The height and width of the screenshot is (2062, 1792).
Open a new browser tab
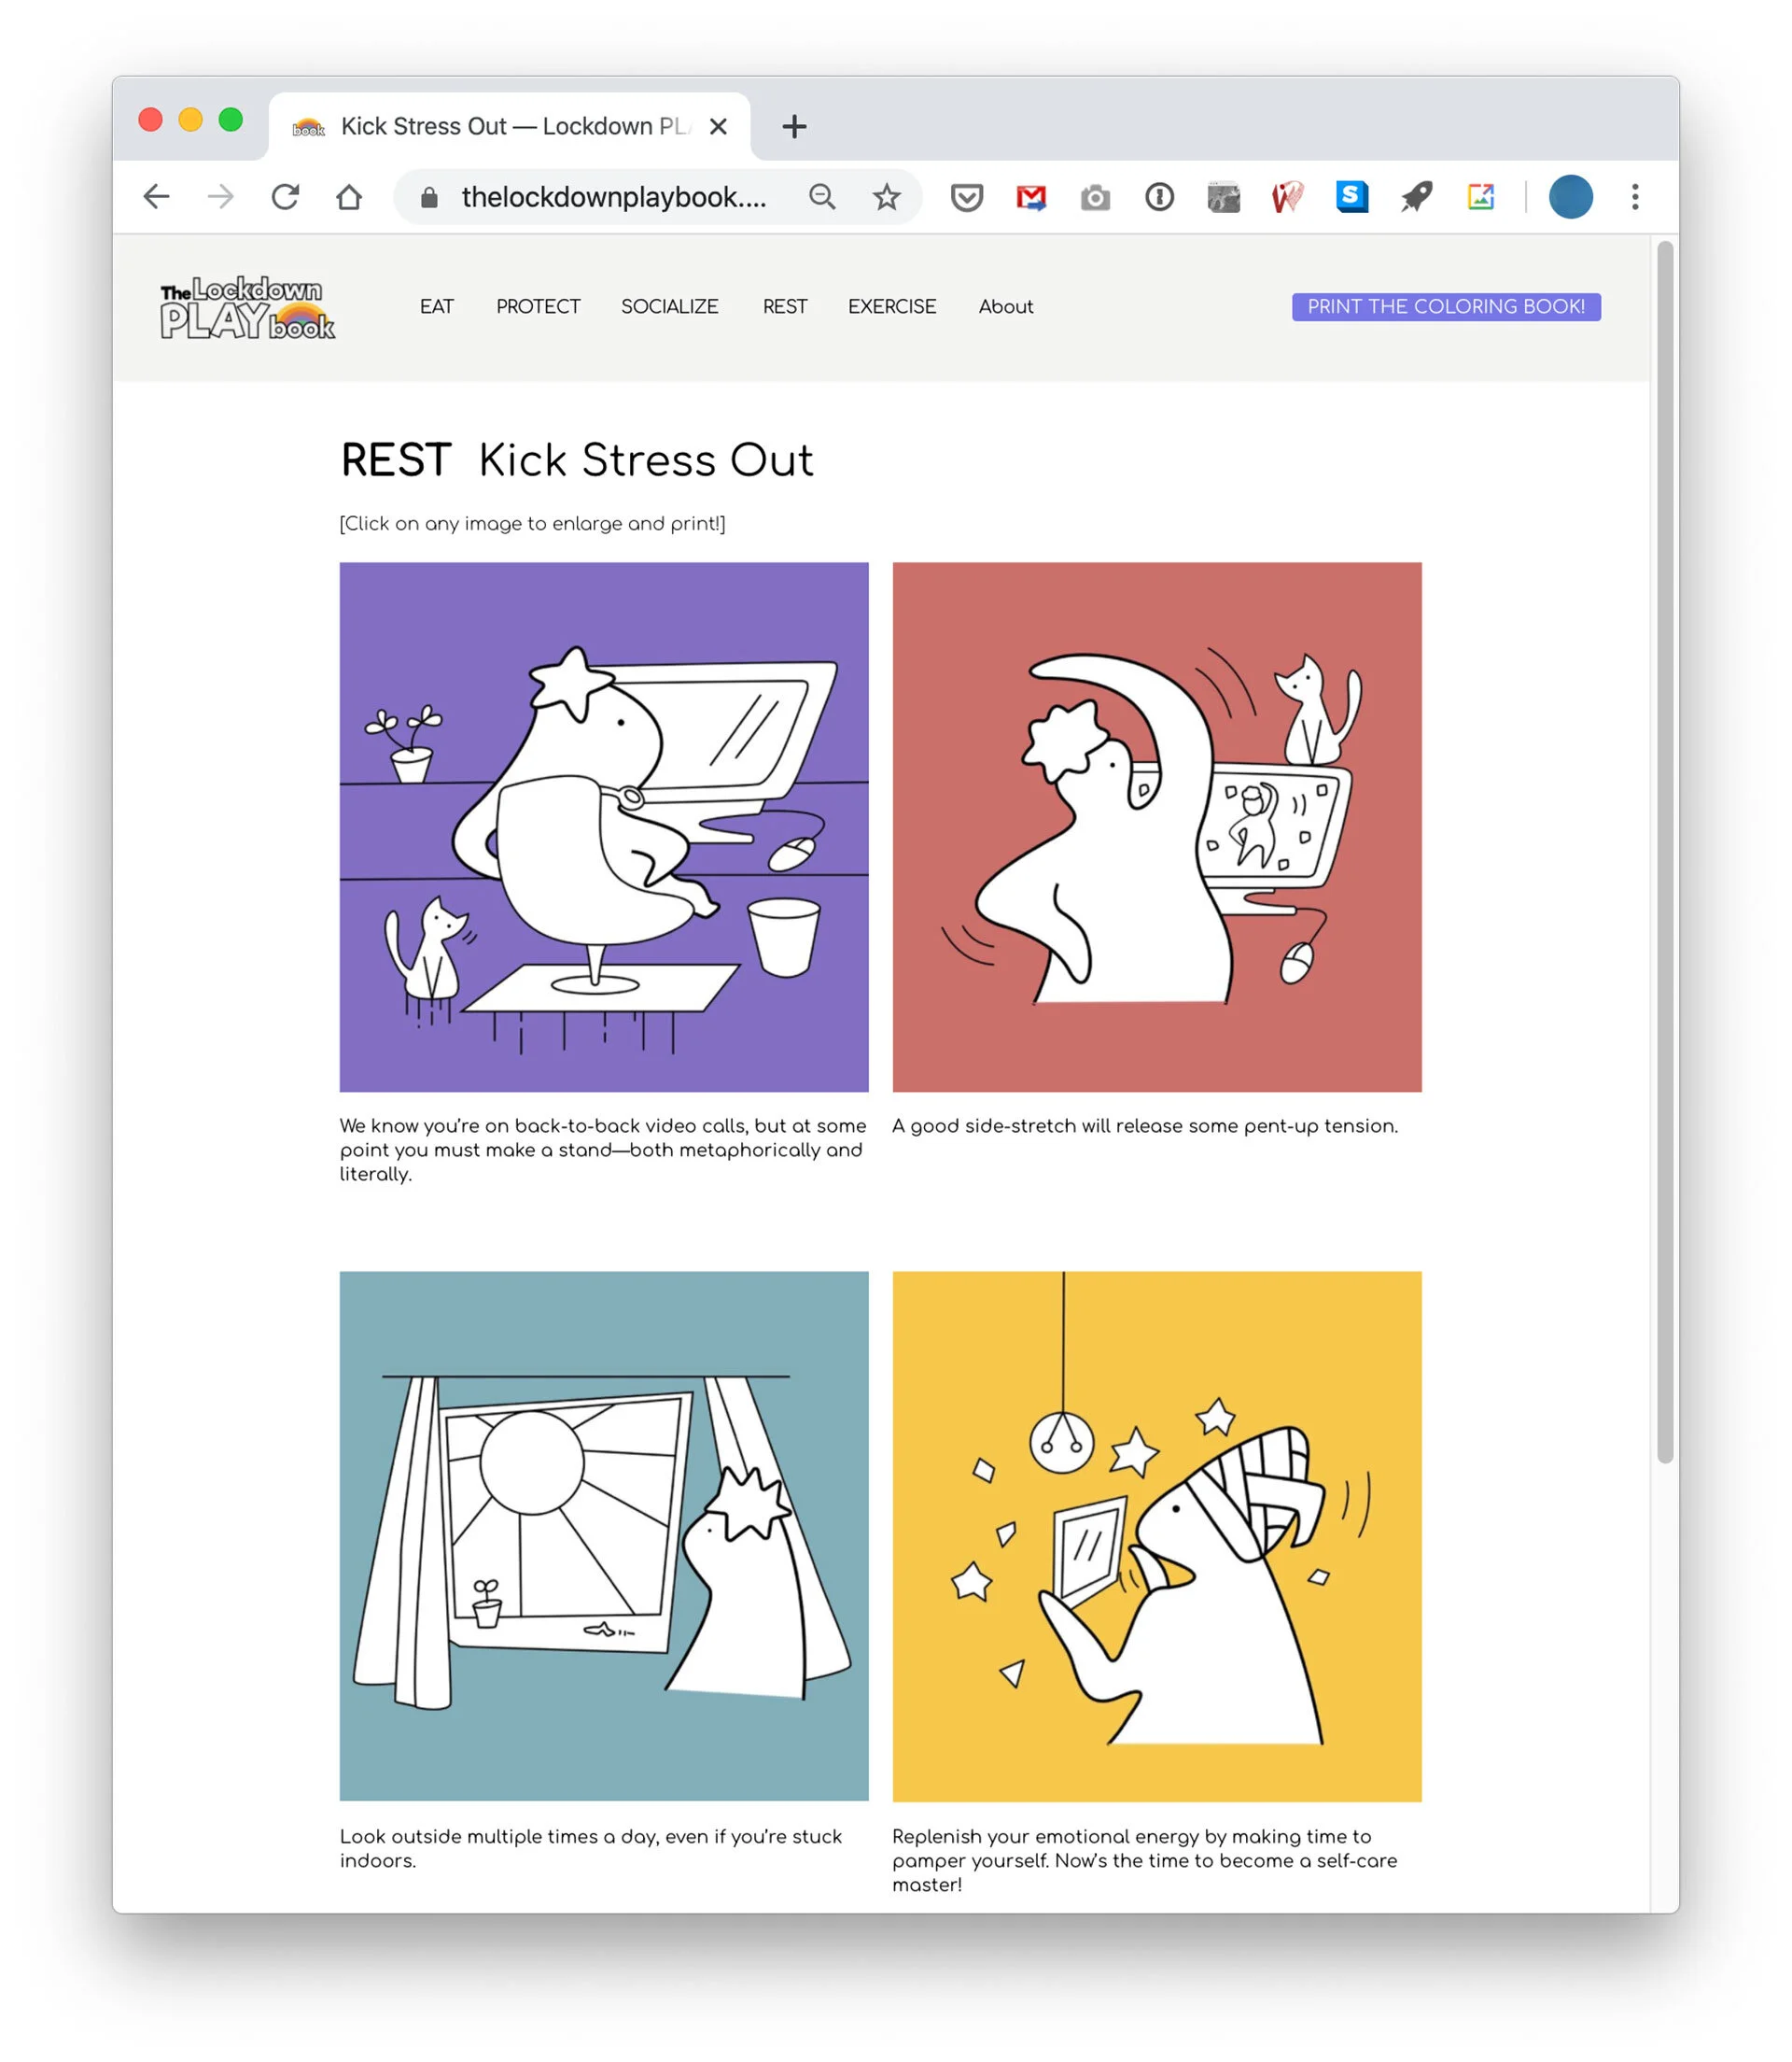point(794,127)
